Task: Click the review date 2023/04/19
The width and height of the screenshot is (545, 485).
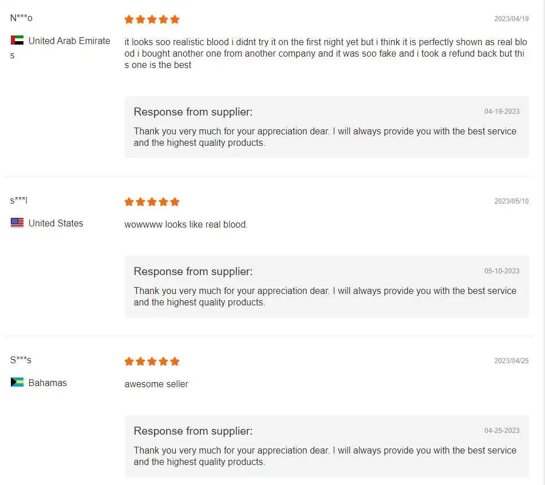Action: pyautogui.click(x=511, y=19)
